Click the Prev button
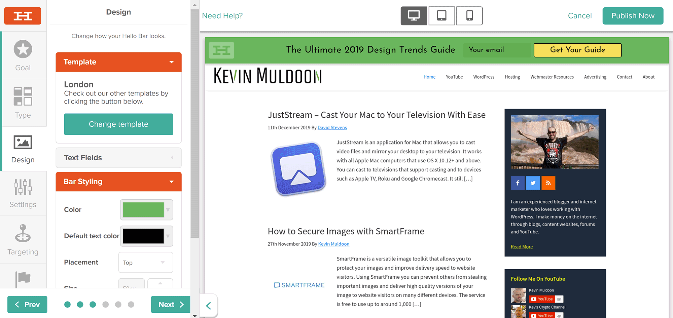This screenshot has width=673, height=318. tap(27, 305)
